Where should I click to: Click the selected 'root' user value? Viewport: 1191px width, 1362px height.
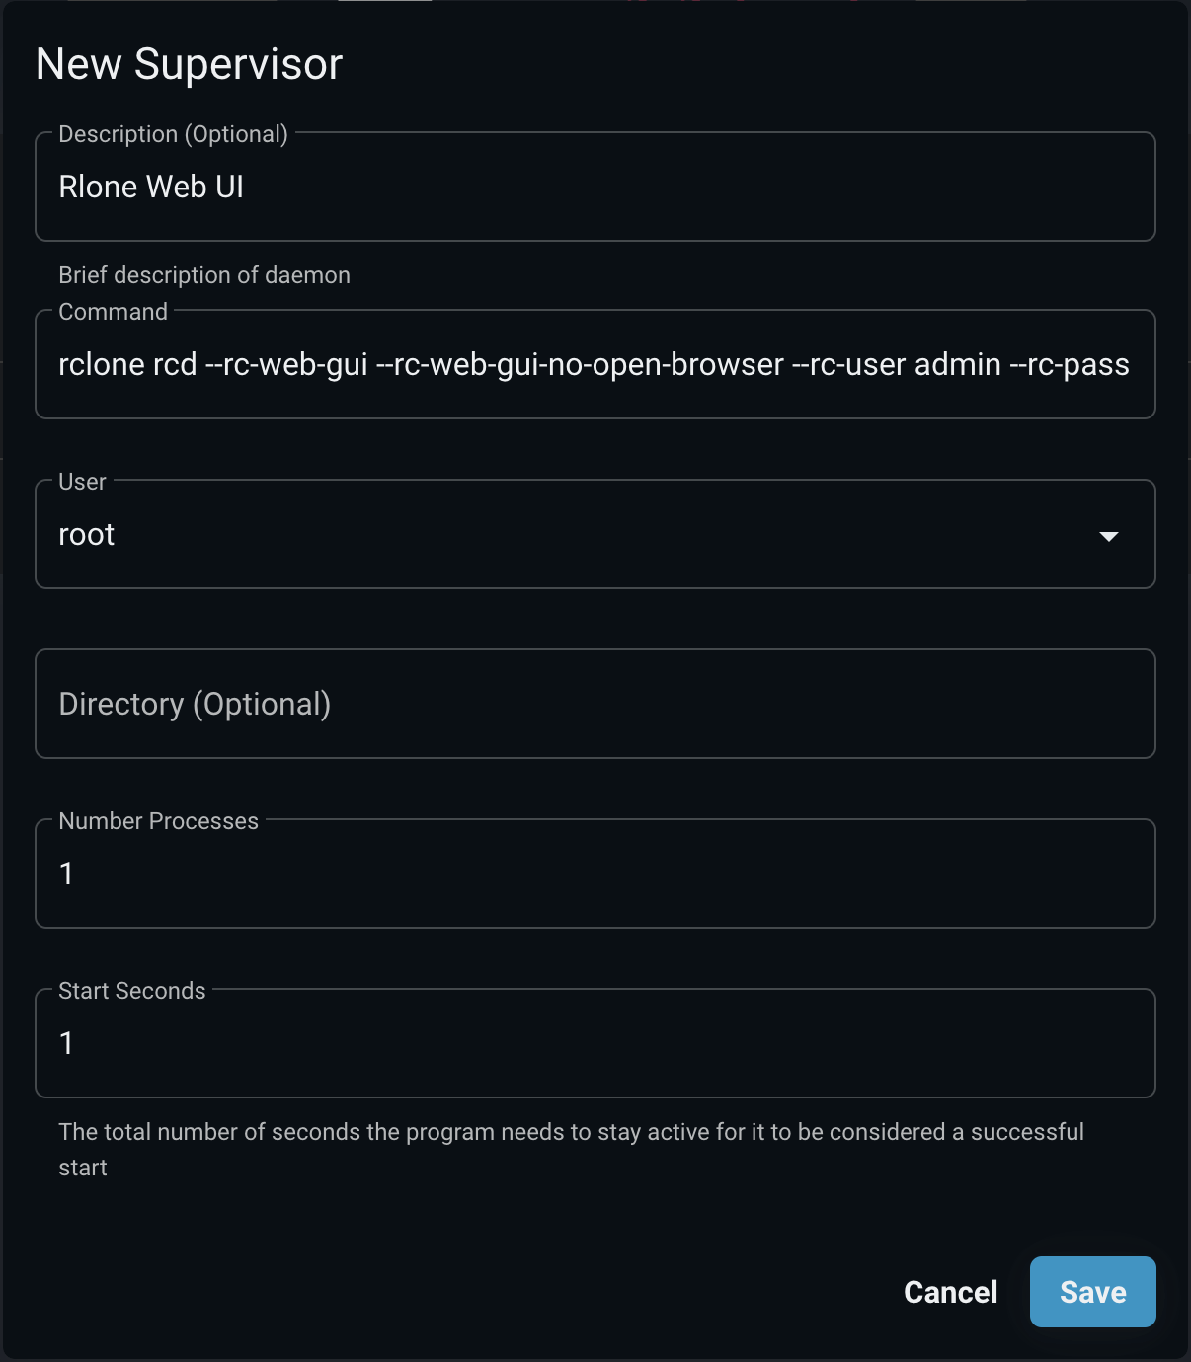point(87,534)
